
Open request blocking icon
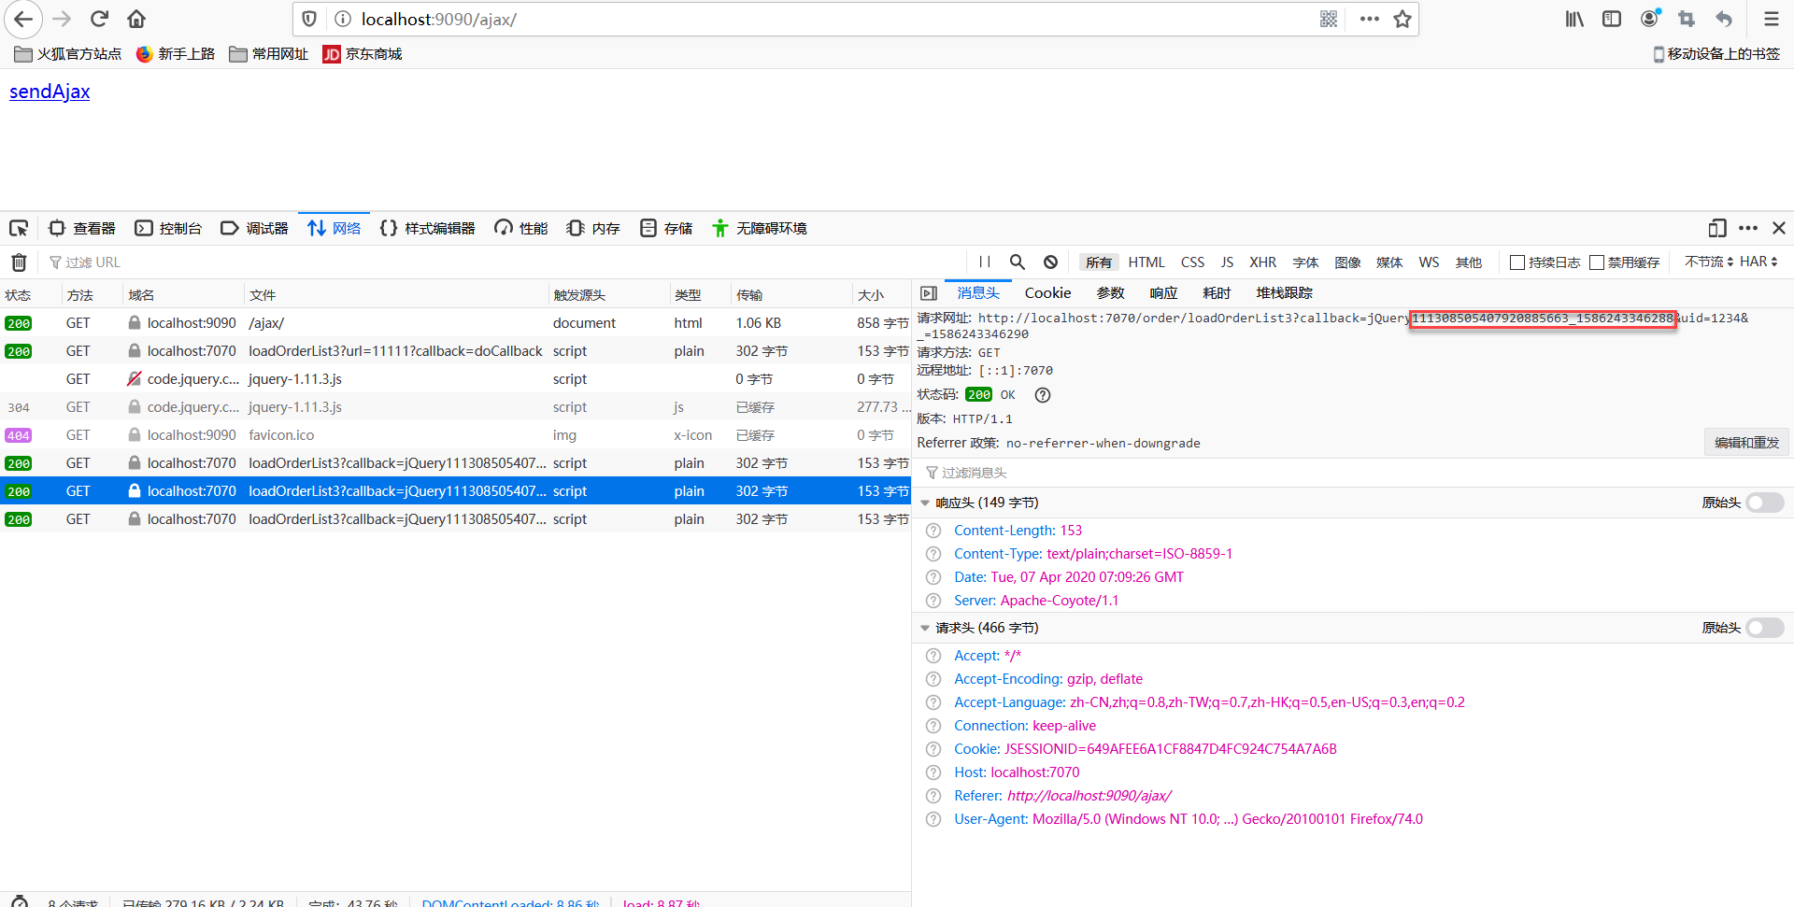tap(1050, 262)
